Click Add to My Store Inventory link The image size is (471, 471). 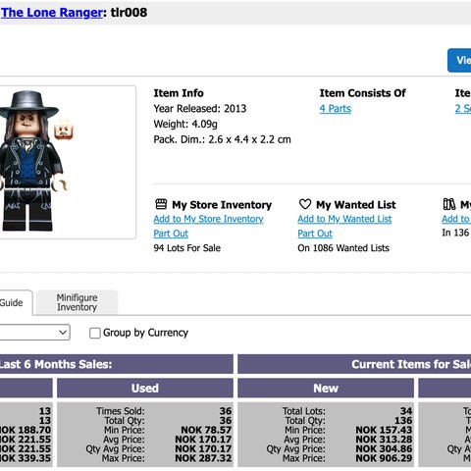pos(208,219)
